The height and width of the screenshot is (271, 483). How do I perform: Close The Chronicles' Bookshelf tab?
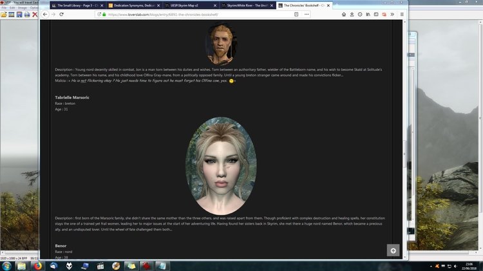tap(328, 6)
